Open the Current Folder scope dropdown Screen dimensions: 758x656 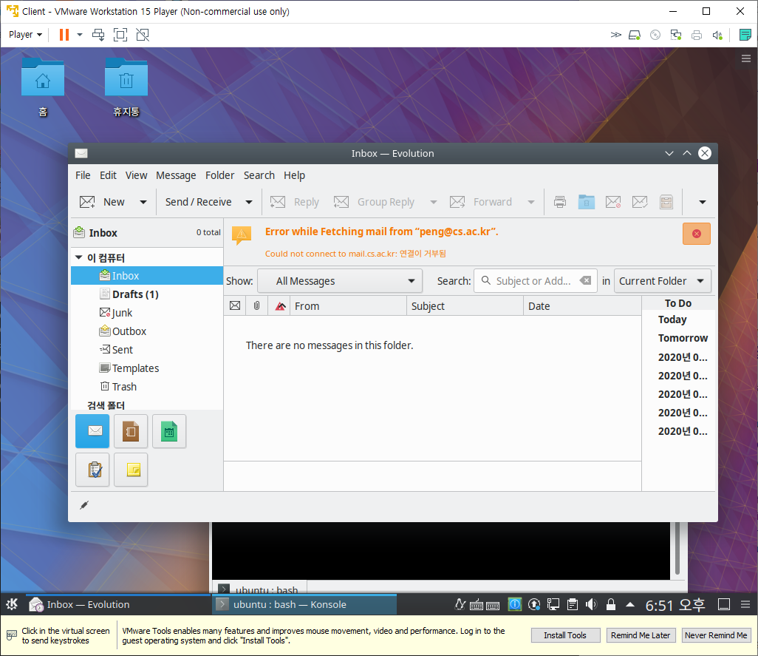coord(662,281)
